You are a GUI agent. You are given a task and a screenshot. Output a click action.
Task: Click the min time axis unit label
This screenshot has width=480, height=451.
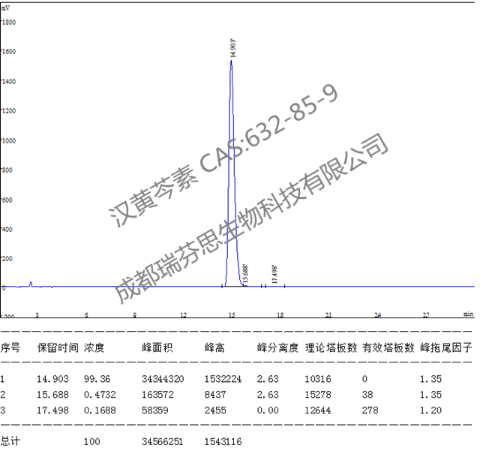pyautogui.click(x=467, y=314)
